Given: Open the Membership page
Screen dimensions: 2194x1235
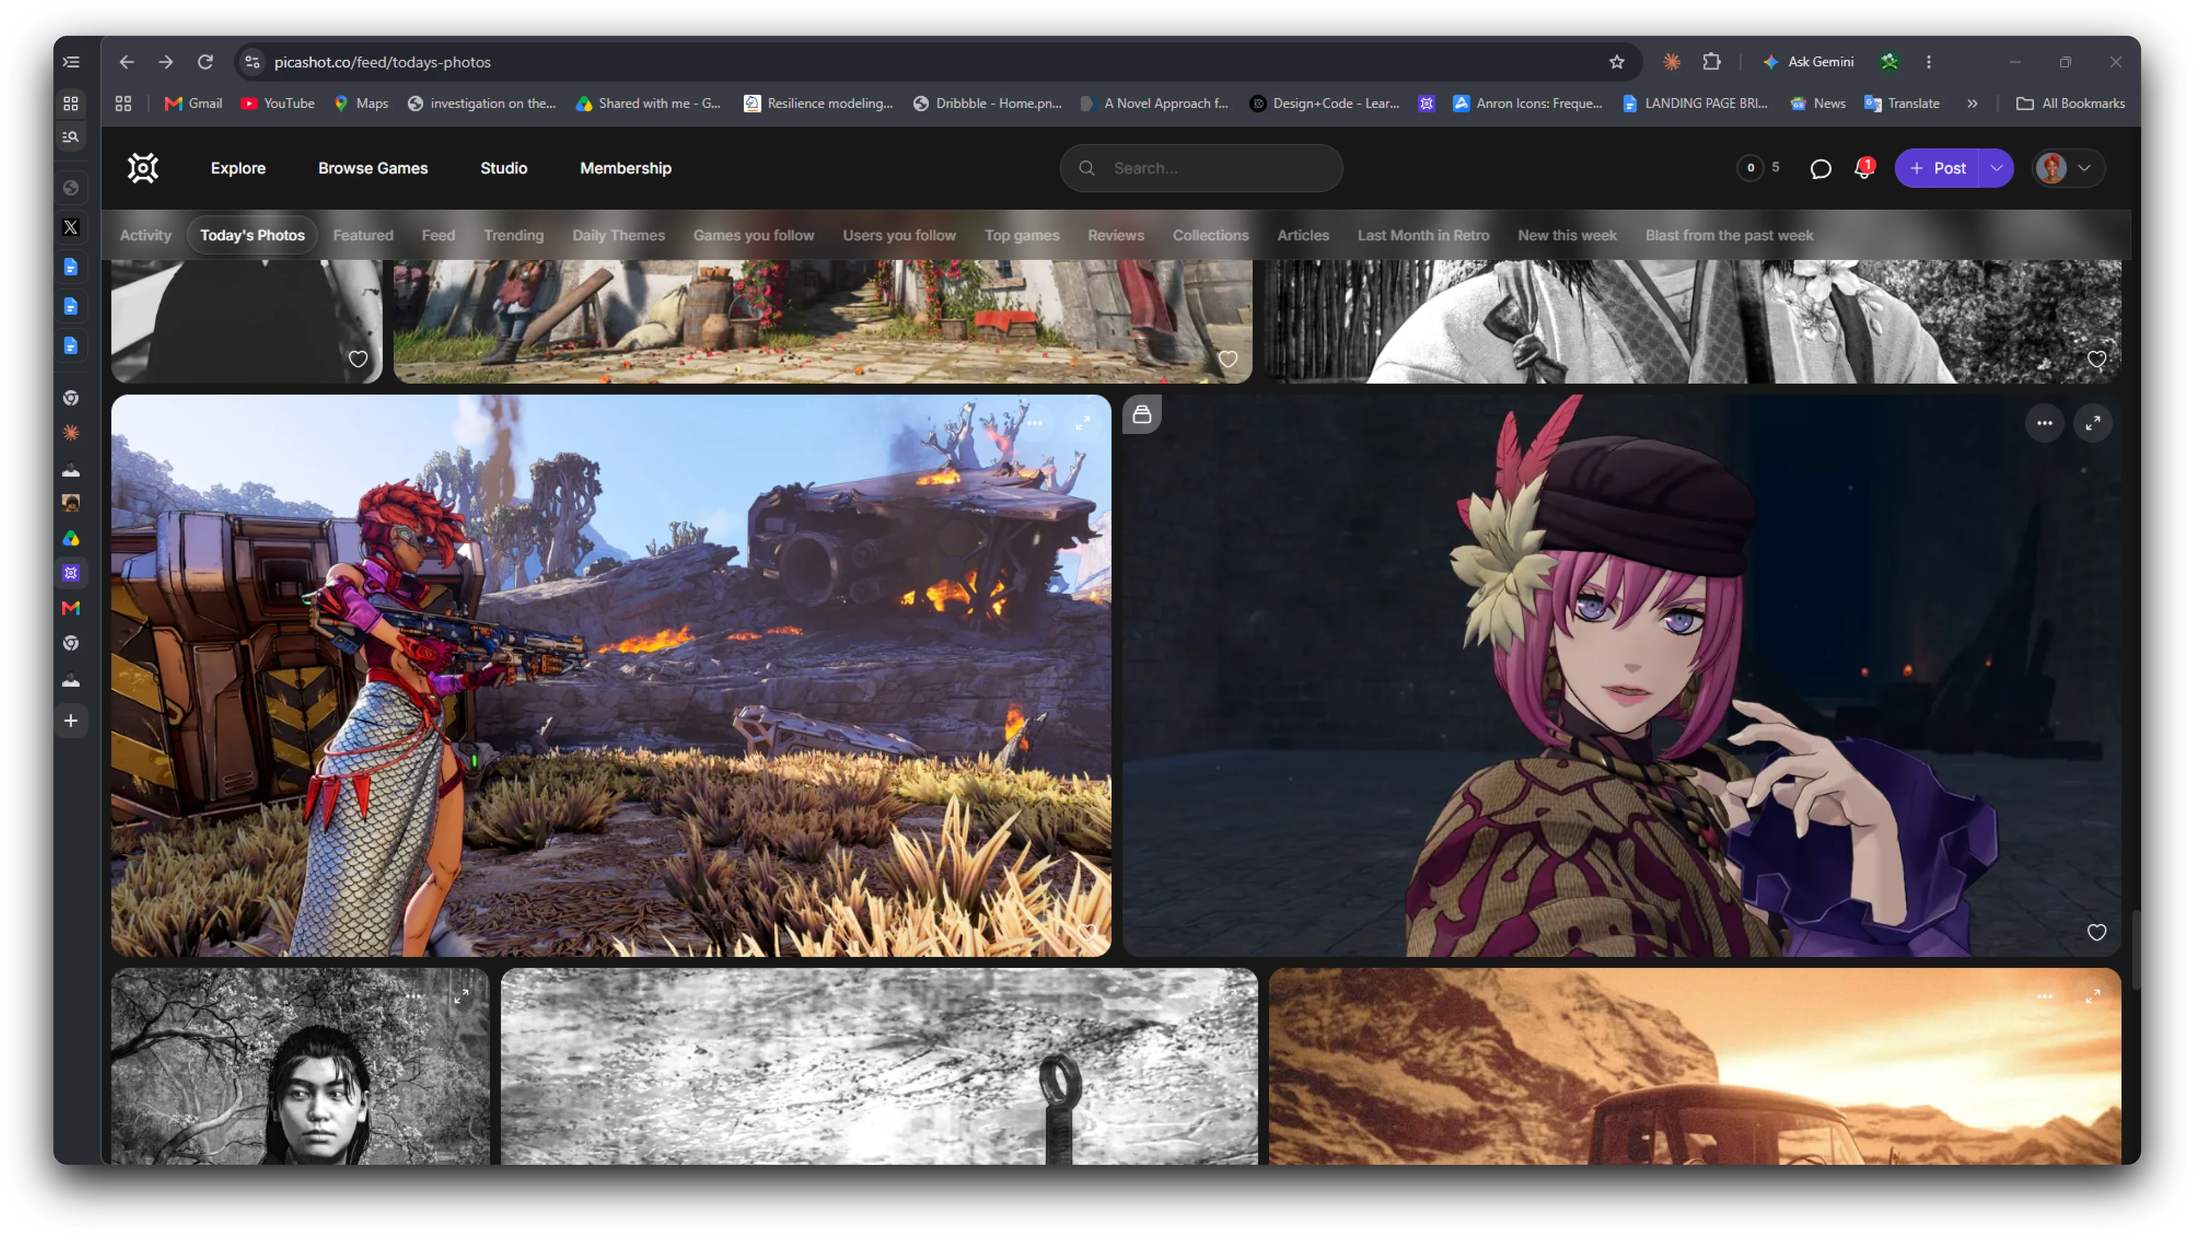Looking at the screenshot, I should 626,169.
